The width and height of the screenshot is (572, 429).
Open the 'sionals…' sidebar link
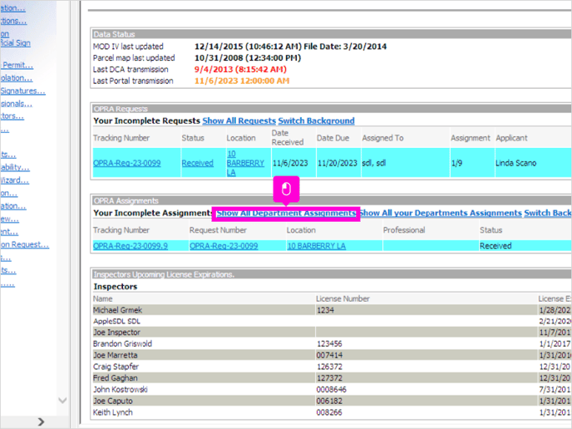[x=17, y=104]
